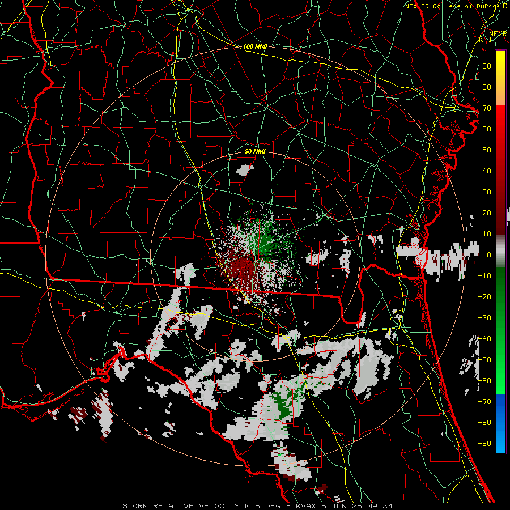Select the "30" value on velocity scale
510x510 pixels.
487,192
